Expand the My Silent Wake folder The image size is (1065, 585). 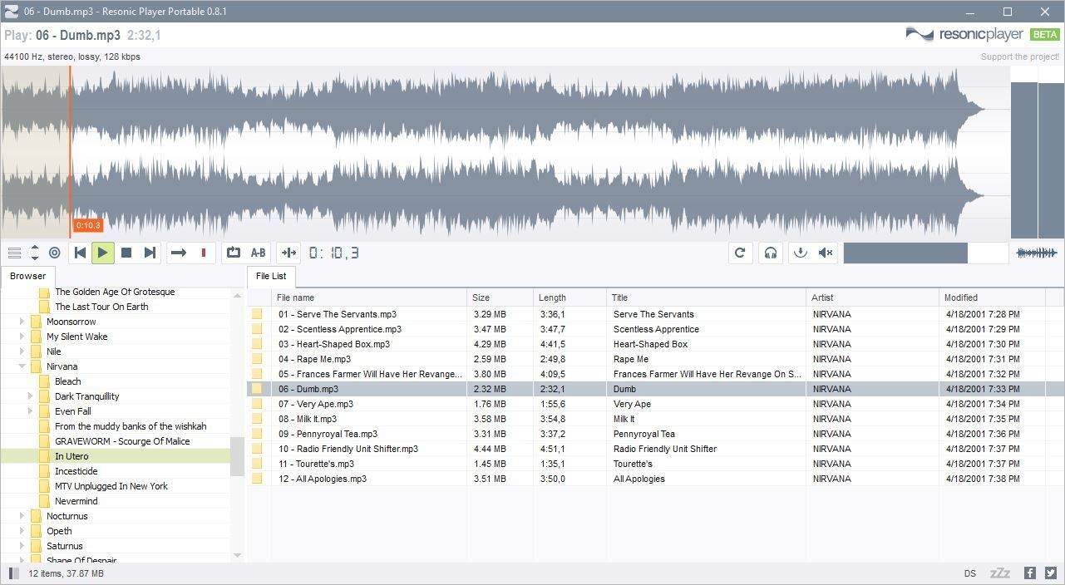(x=22, y=337)
